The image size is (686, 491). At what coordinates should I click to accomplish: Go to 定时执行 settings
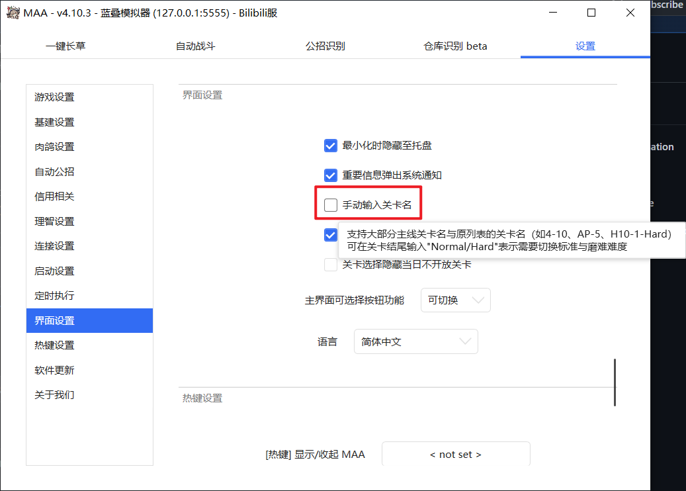[89, 296]
